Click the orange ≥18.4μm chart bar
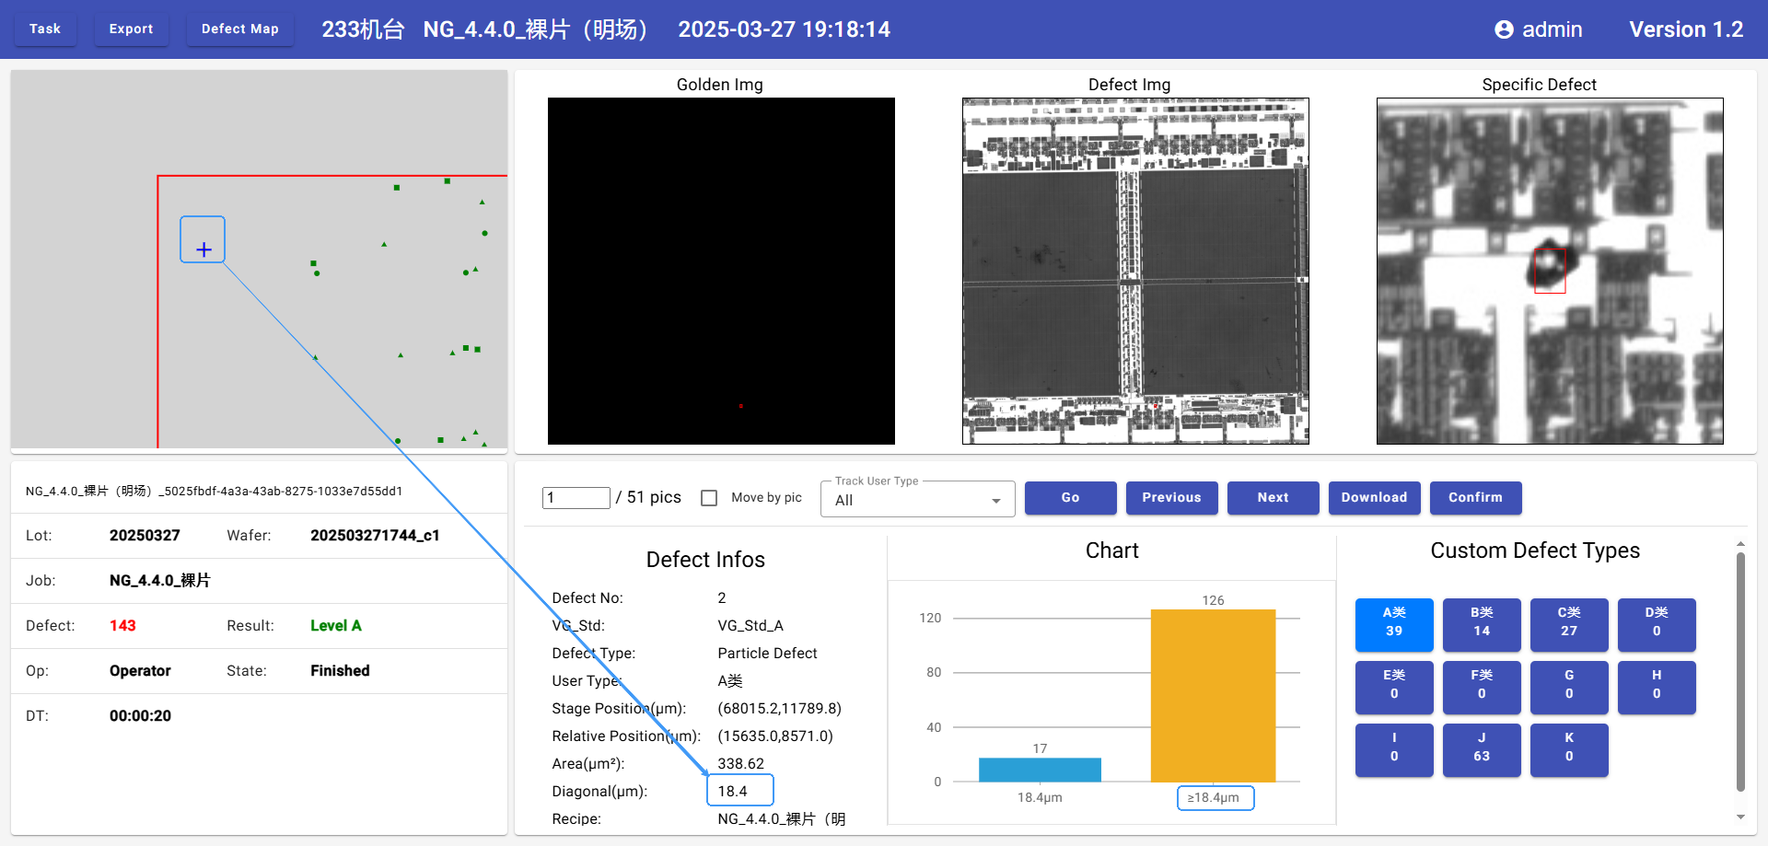The image size is (1768, 846). 1213,695
